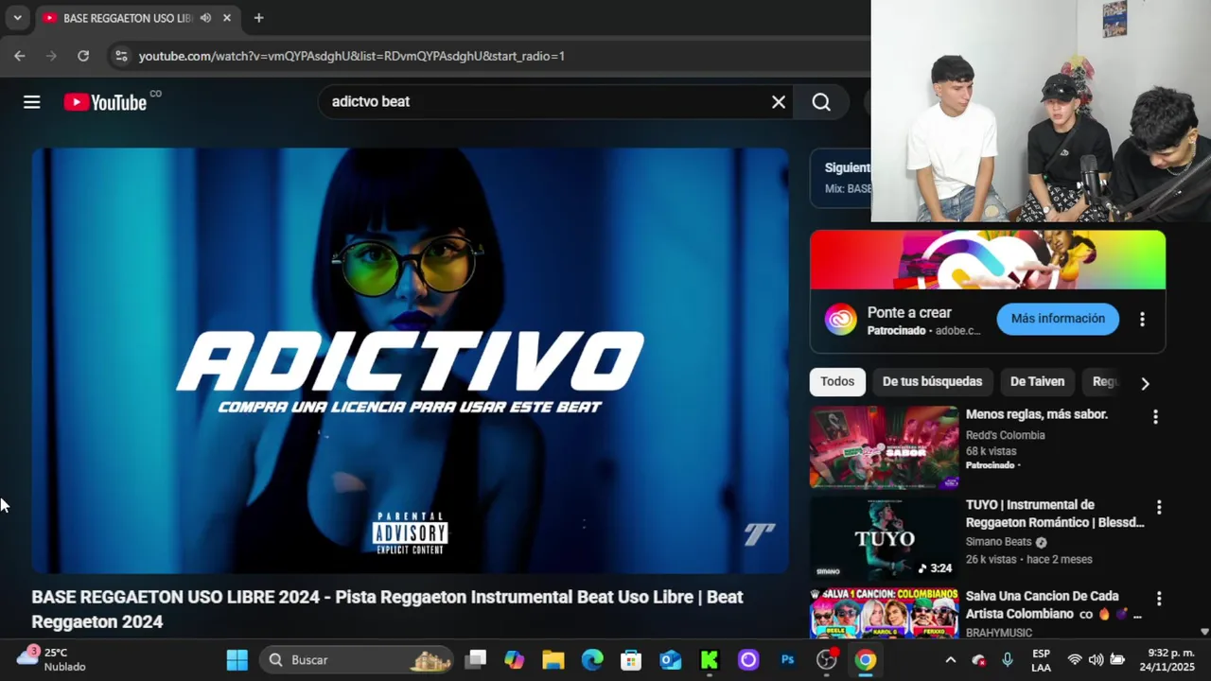Click the Menos reglas, más sabor title

pyautogui.click(x=1036, y=414)
